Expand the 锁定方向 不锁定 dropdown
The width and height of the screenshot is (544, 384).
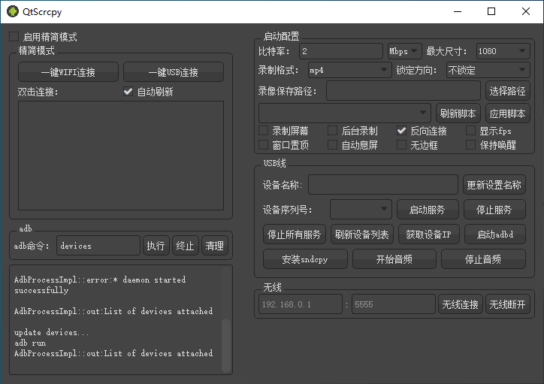(488, 71)
